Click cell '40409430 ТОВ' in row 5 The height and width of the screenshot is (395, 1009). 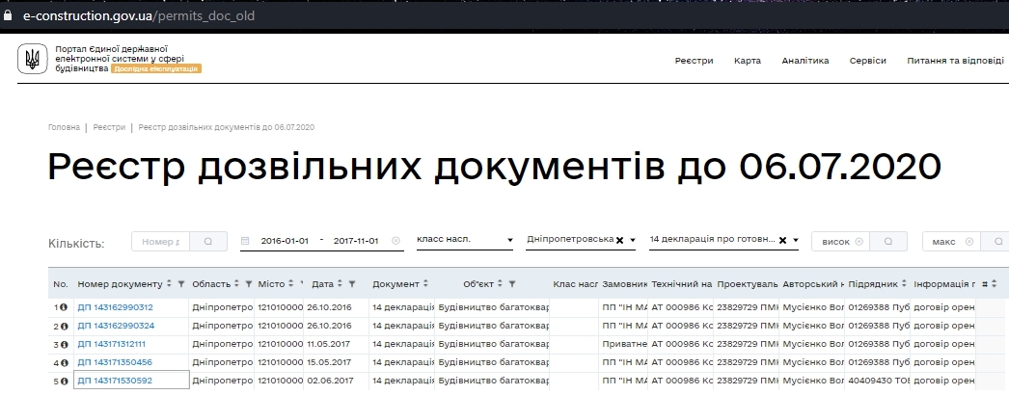pos(879,381)
